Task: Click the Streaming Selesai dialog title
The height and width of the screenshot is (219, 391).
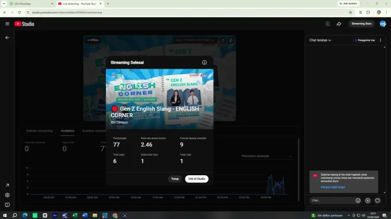Action: [127, 63]
